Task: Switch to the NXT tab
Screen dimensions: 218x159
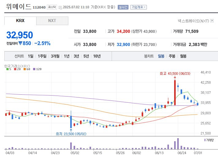Action: [x=52, y=21]
